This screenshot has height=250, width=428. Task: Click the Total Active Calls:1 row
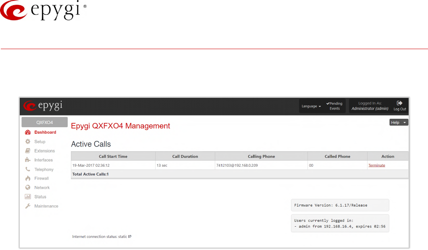pos(240,174)
